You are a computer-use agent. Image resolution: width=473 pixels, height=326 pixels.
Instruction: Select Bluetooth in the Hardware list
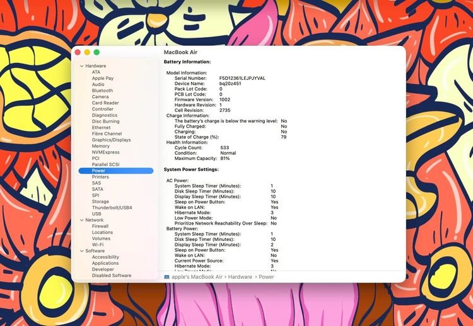(102, 91)
